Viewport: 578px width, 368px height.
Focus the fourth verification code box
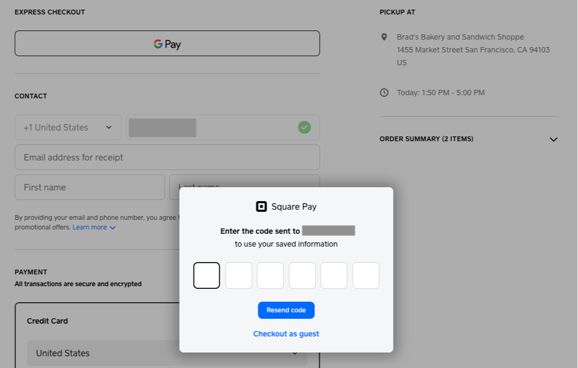pyautogui.click(x=302, y=275)
